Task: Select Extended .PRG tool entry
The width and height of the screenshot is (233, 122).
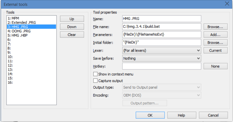Action: [22, 23]
